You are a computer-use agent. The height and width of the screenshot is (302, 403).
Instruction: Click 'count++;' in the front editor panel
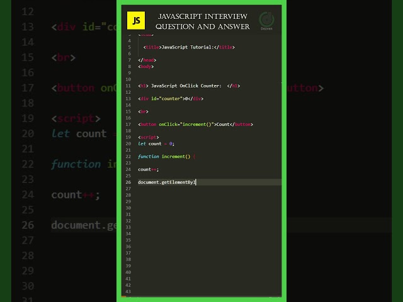[x=149, y=169]
